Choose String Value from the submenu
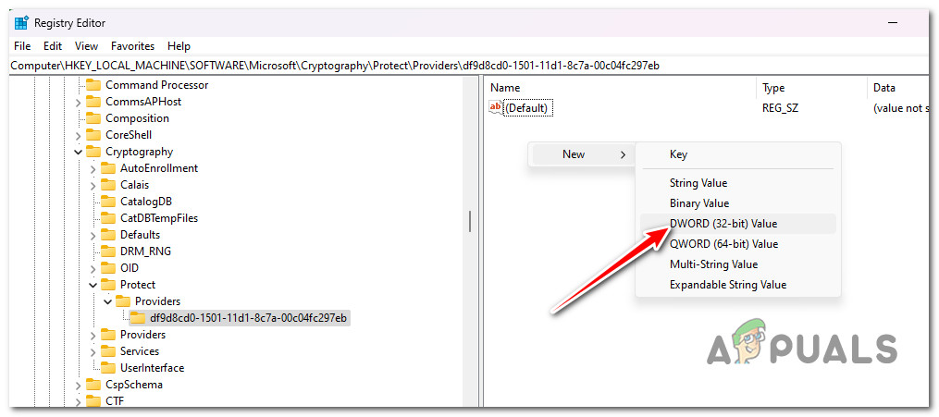Screen dimensions: 939x417 tap(738, 183)
